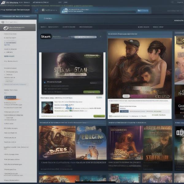The image size is (184, 184).
Task: Open the dark green game tile with orange title
Action: 158,143
